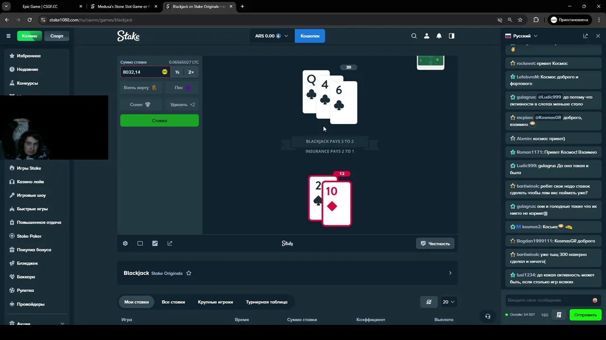Open the Русский chat language dropdown
This screenshot has width=606, height=340.
pos(521,36)
